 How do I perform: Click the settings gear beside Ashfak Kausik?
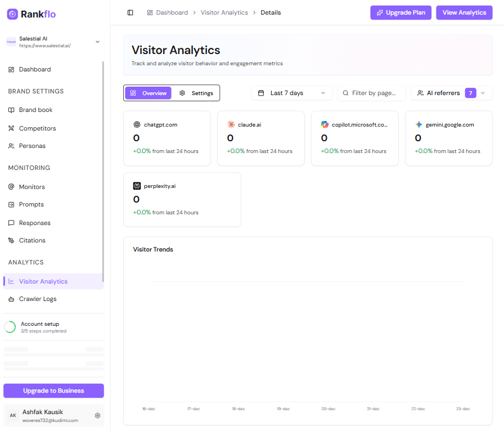pyautogui.click(x=97, y=415)
